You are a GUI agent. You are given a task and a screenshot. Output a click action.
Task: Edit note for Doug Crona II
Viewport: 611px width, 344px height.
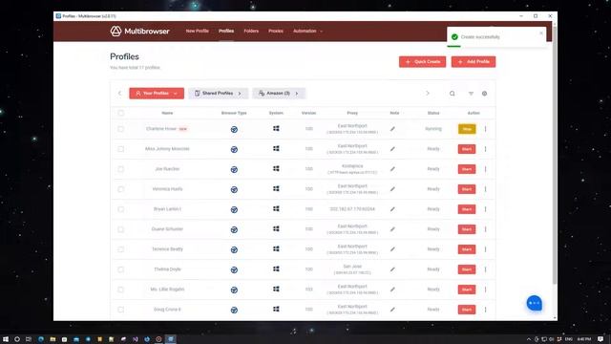[392, 310]
